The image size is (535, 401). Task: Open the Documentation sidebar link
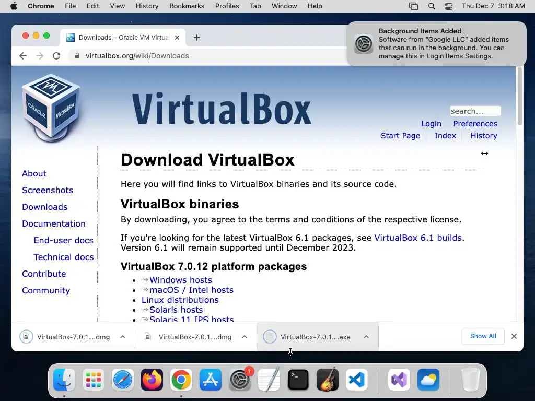tap(54, 223)
